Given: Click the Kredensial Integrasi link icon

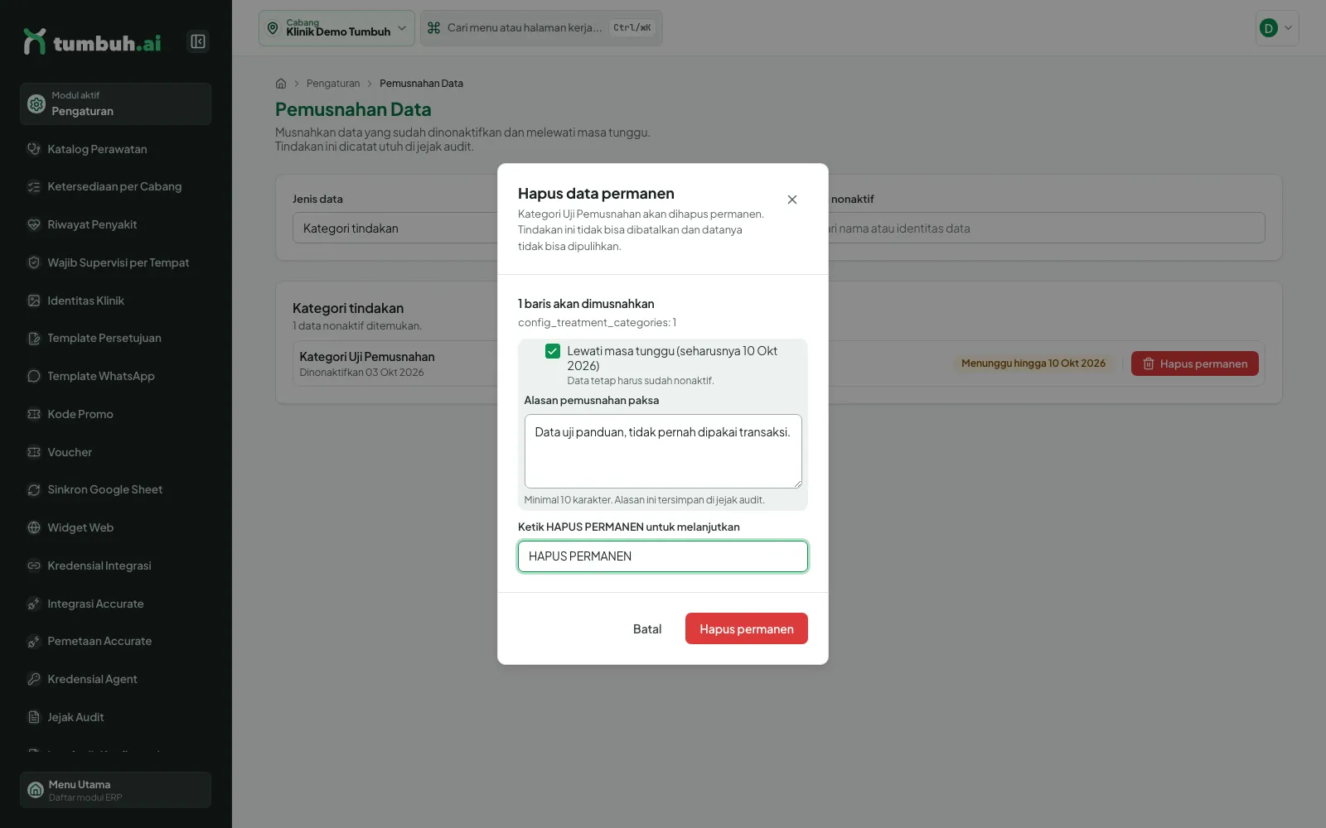Looking at the screenshot, I should [34, 566].
